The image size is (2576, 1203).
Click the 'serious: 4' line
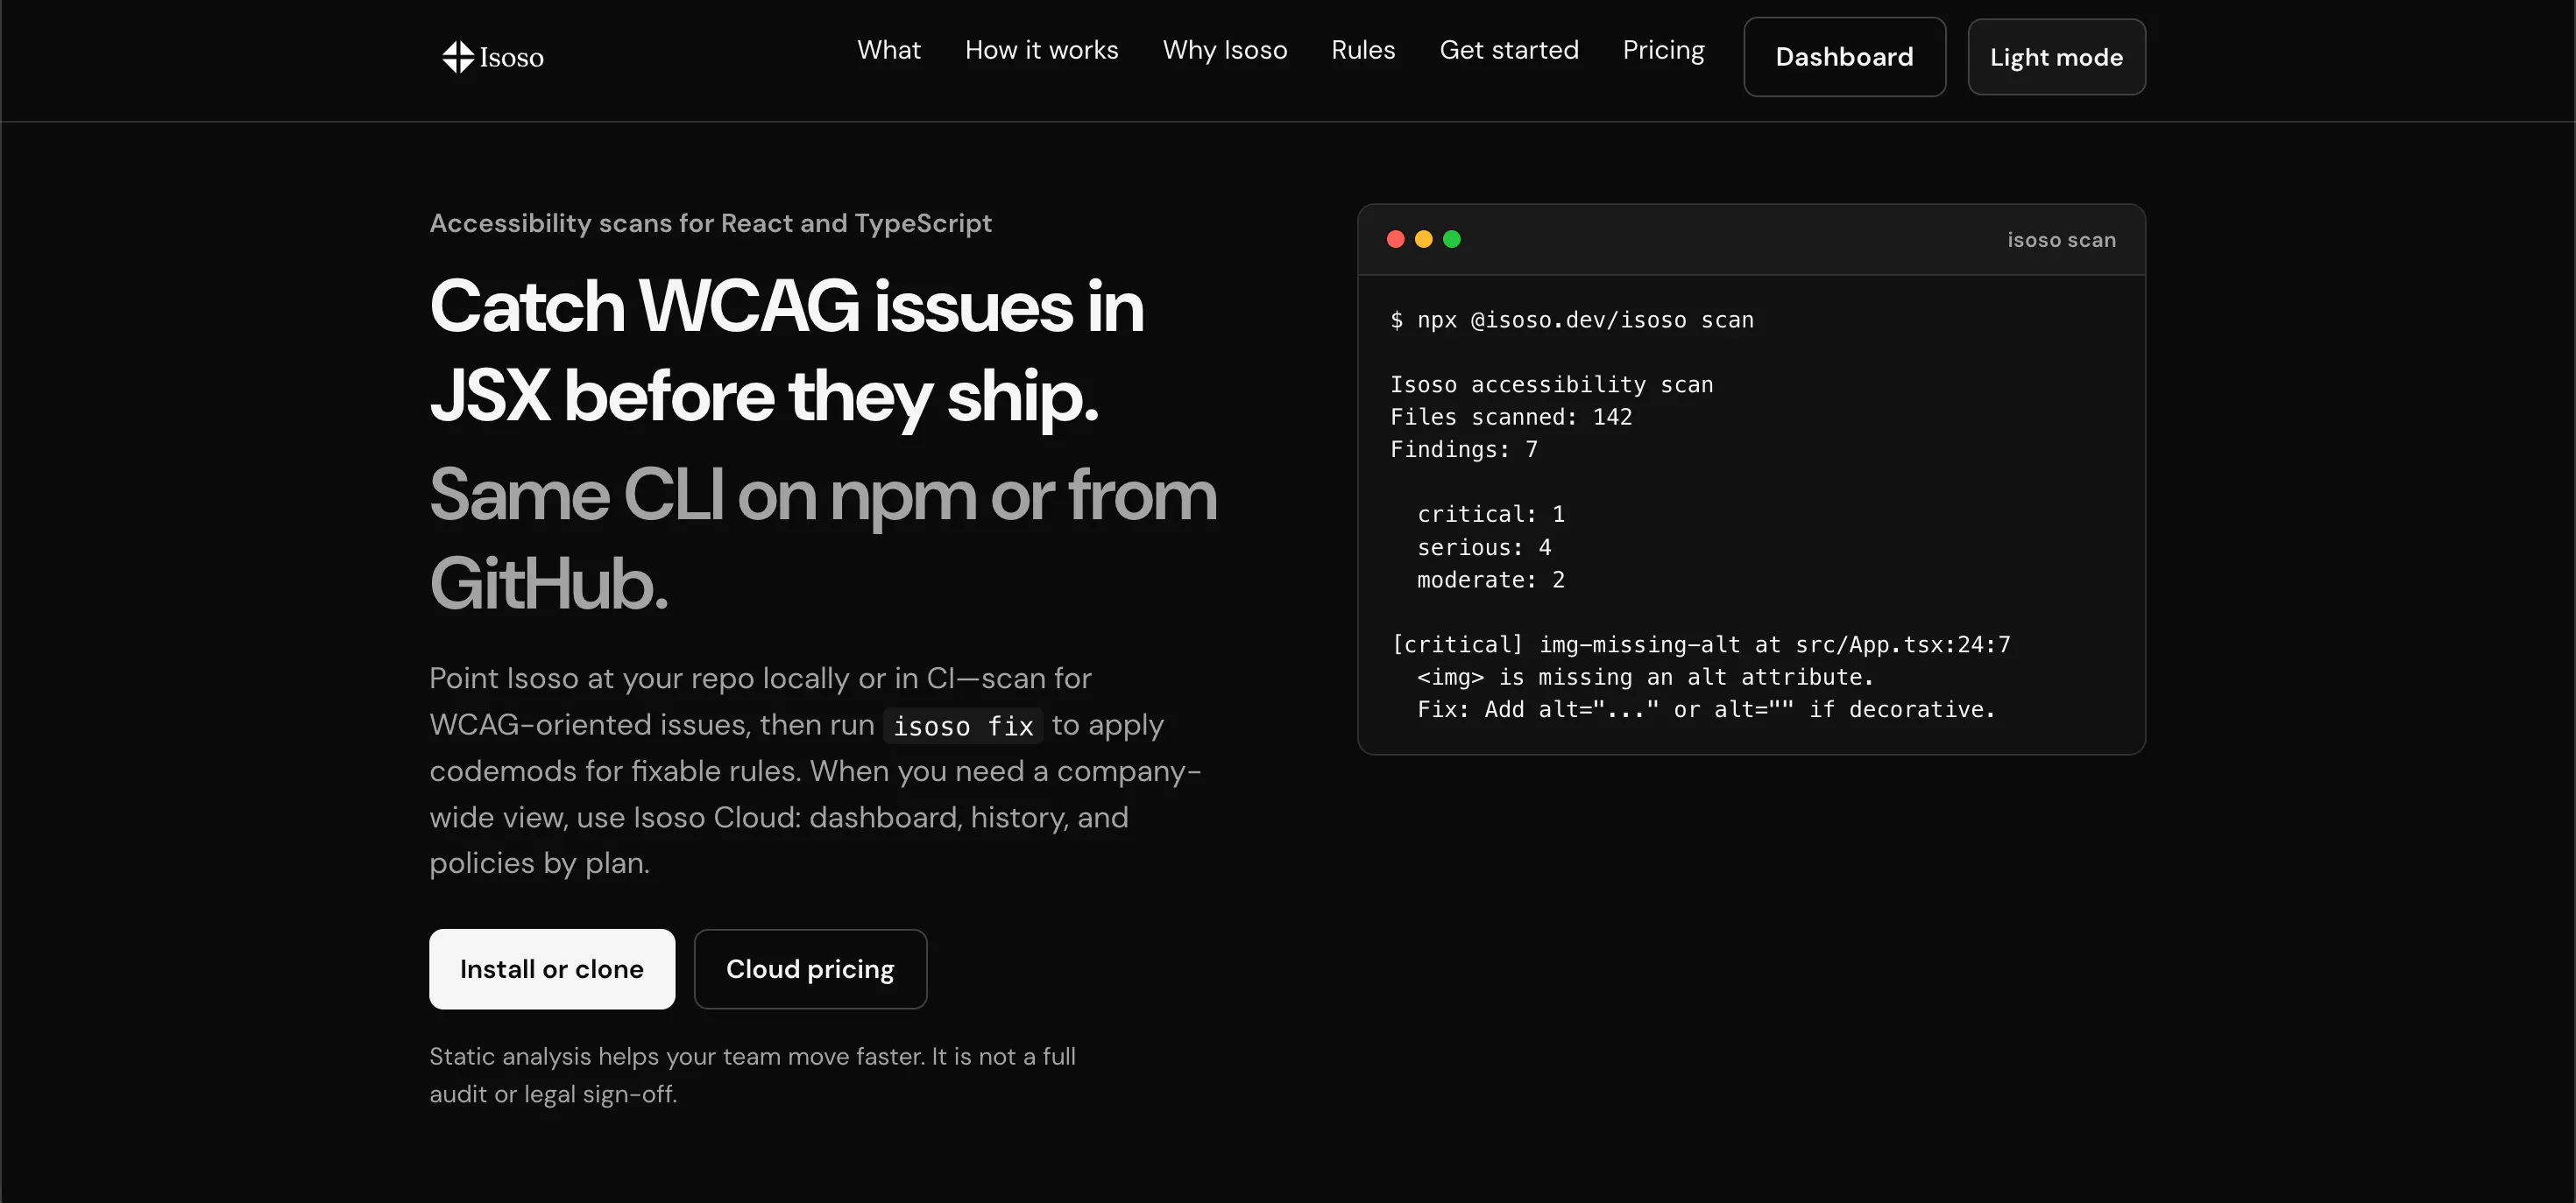[x=1484, y=547]
